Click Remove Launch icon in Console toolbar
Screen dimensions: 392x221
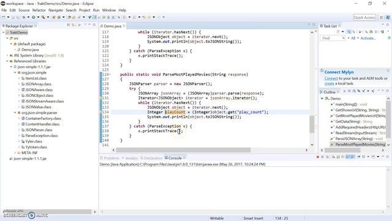[x=322, y=157]
